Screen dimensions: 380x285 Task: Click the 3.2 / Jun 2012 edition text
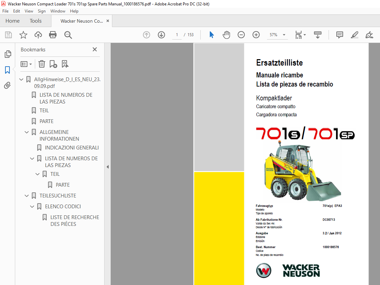click(332, 233)
